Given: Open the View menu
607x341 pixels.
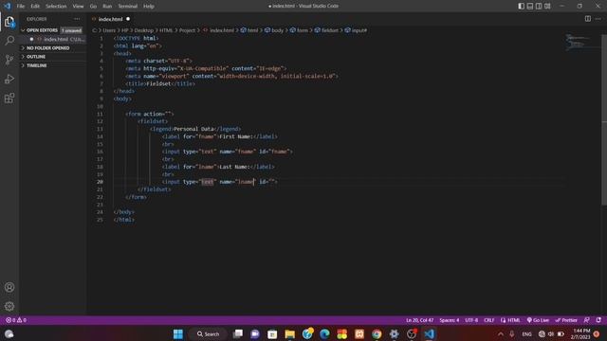Looking at the screenshot, I should [78, 7].
